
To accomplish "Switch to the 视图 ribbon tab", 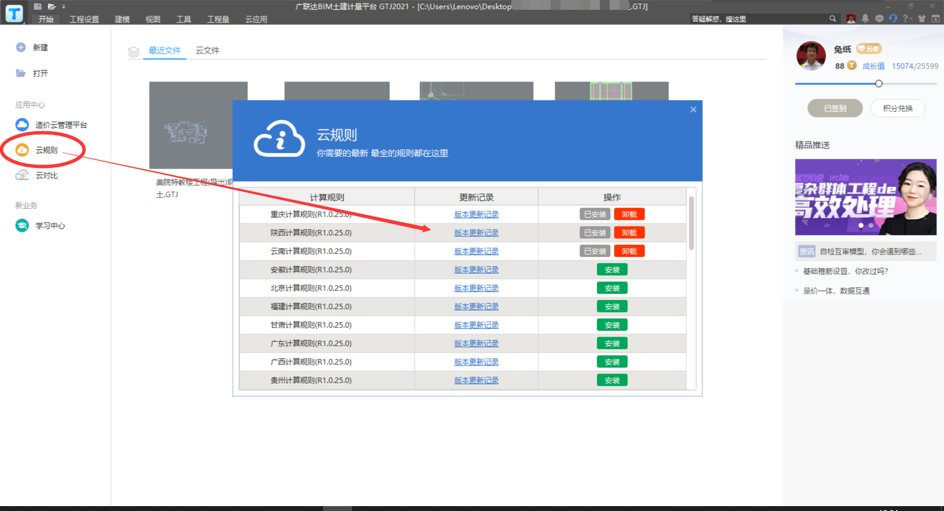I will coord(153,19).
